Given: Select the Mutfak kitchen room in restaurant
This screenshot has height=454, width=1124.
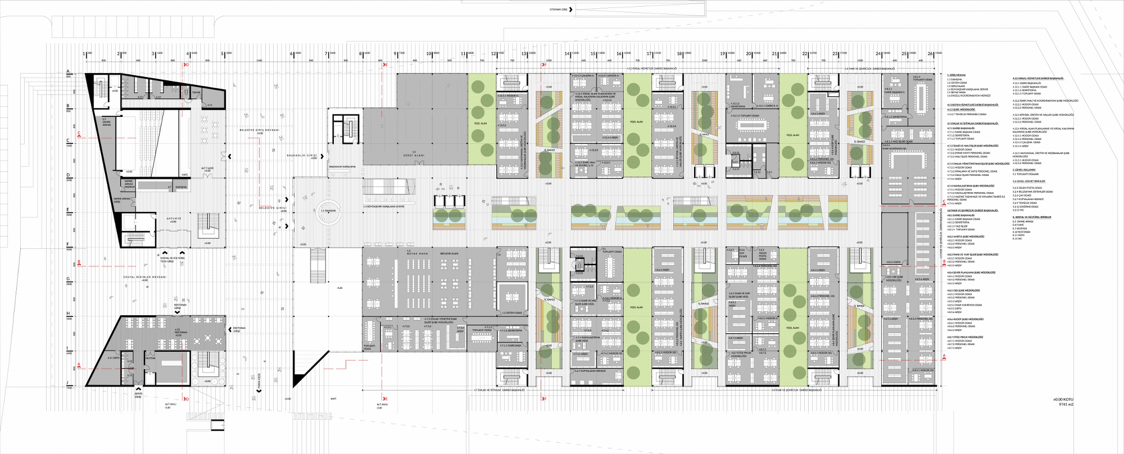Looking at the screenshot, I should pos(151,357).
